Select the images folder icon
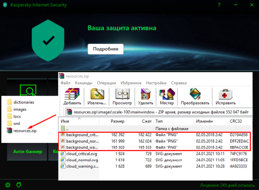259x190 pixels. (x=9, y=109)
